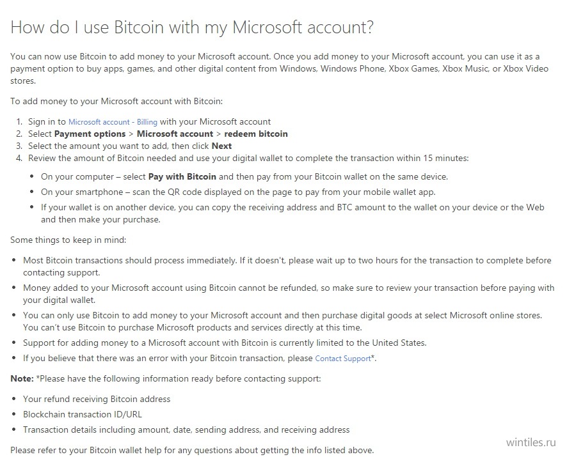Click the bold redeem bitcoin text
567x457 pixels.
tap(256, 134)
